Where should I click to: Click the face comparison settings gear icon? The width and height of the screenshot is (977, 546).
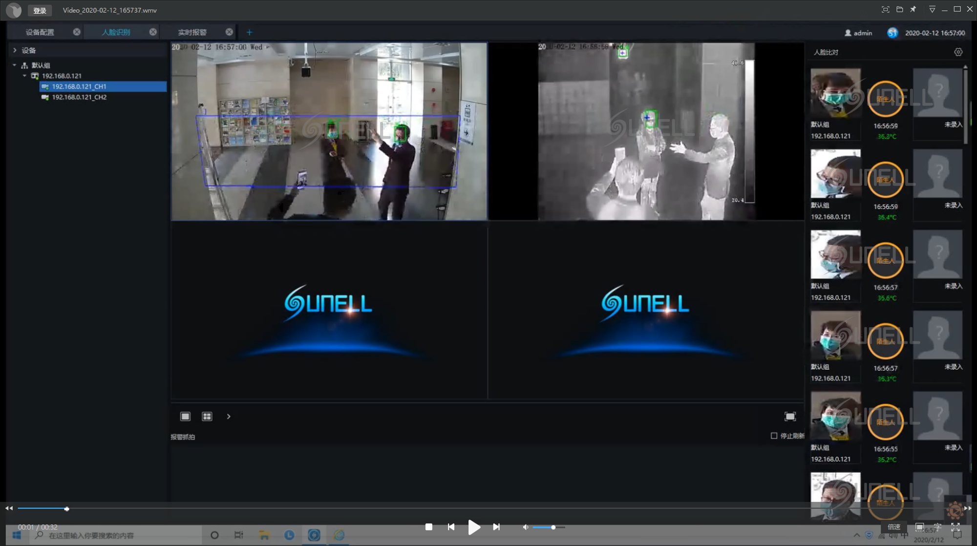[x=958, y=52]
